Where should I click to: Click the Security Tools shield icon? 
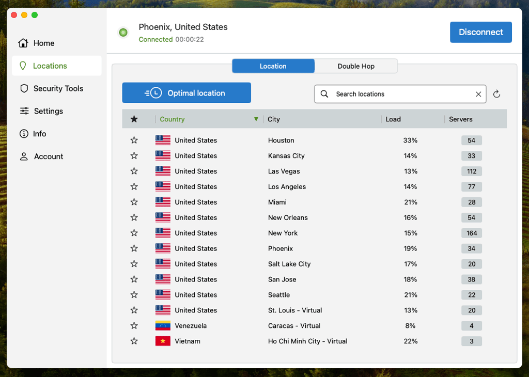(x=24, y=88)
